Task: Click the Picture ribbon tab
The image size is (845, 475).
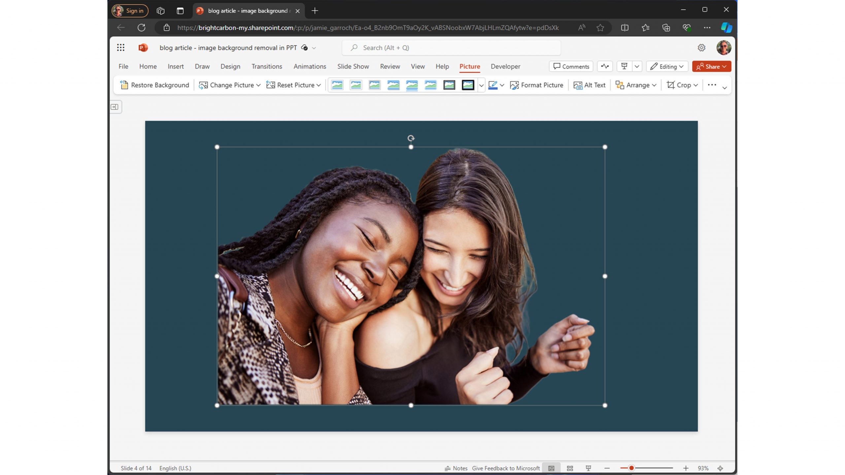Action: click(x=469, y=66)
